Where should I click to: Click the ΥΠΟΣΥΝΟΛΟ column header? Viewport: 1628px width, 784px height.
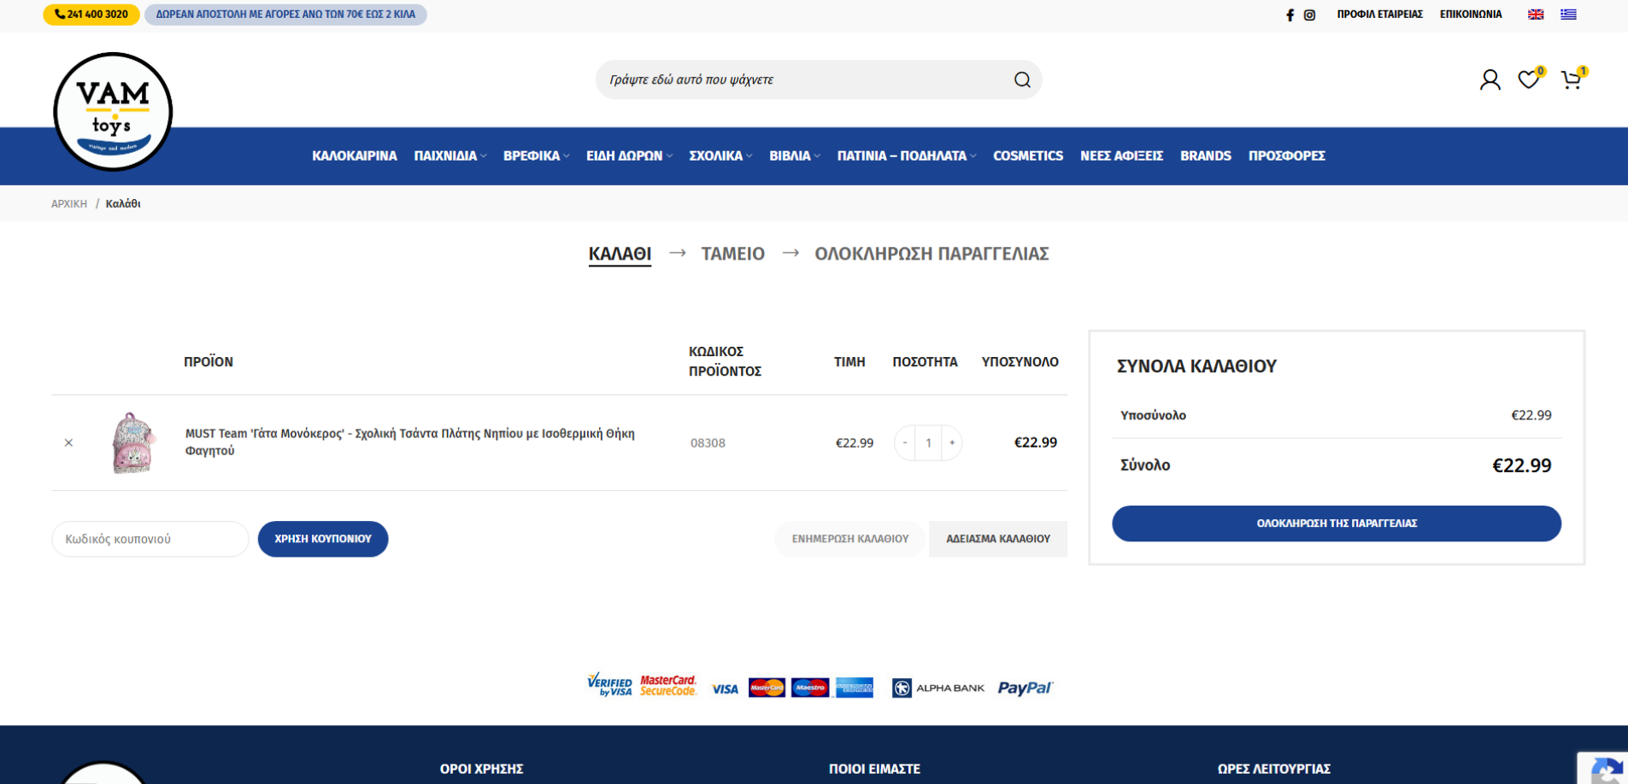[x=1020, y=362]
